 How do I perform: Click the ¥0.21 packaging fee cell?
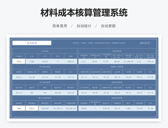(139, 77)
